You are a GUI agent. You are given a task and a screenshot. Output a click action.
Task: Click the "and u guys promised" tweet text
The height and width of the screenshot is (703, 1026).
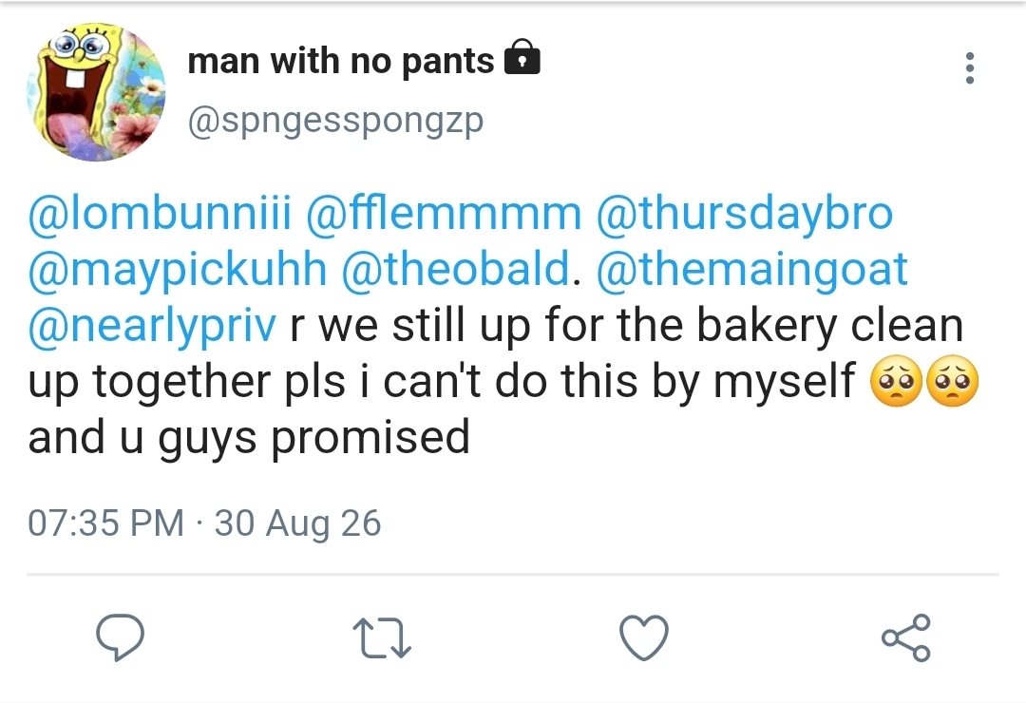(x=249, y=439)
